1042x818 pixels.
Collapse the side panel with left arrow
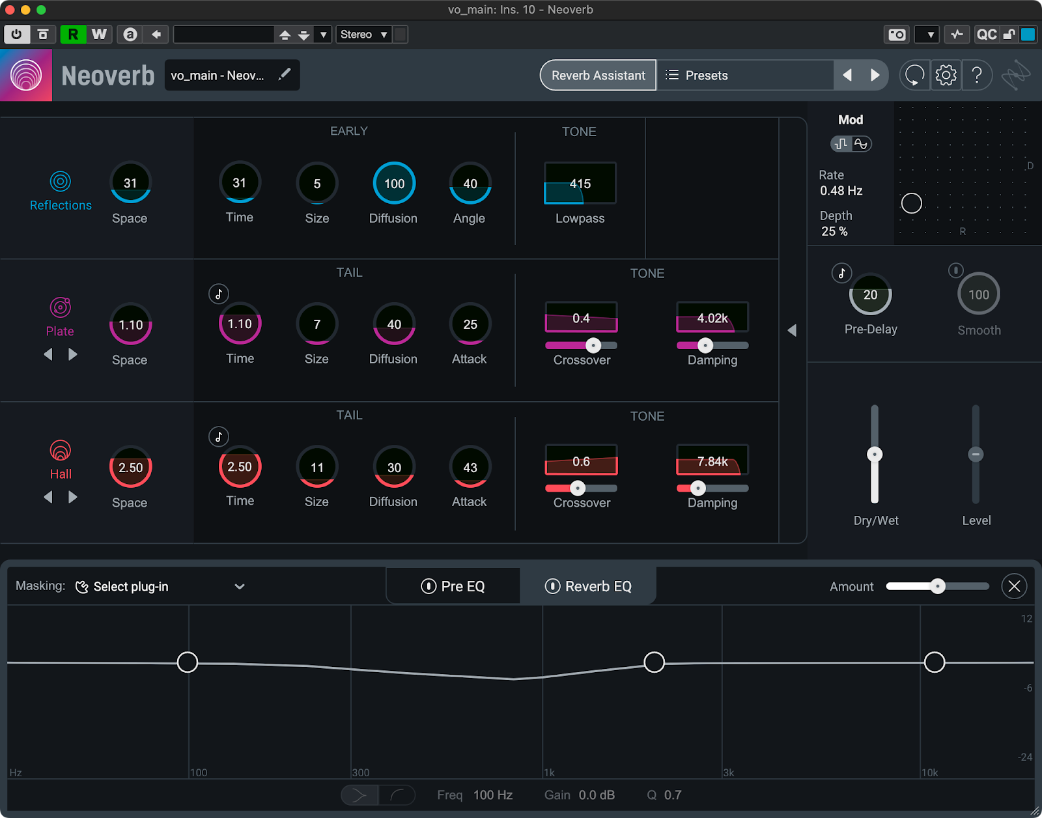click(792, 330)
